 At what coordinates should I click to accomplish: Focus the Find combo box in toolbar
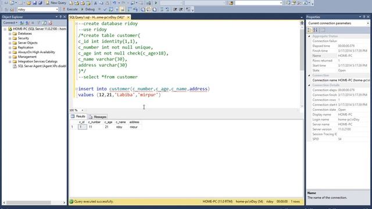258,3
